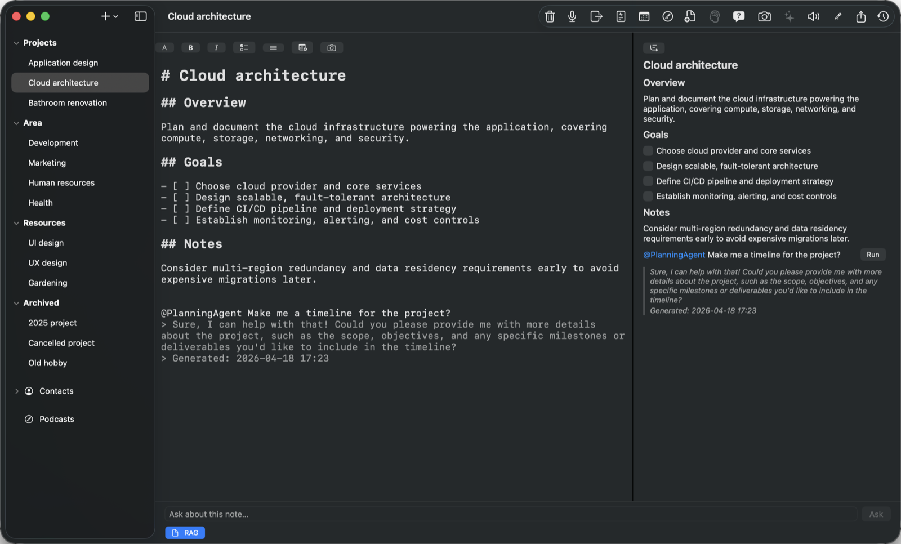Toggle italic formatting I button
The image size is (901, 544).
coord(216,48)
